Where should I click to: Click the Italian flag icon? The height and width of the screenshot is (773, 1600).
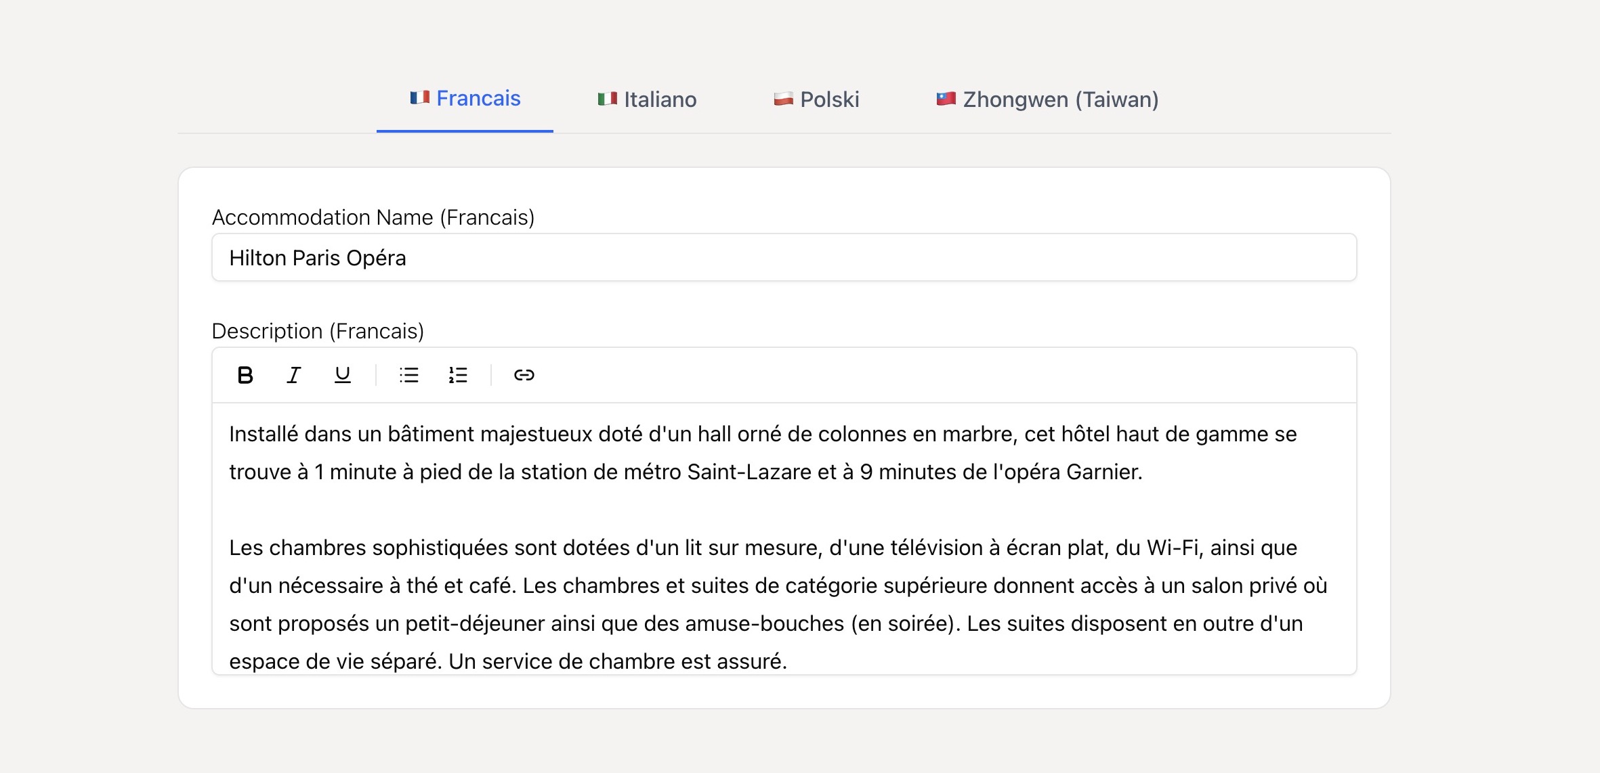point(607,100)
